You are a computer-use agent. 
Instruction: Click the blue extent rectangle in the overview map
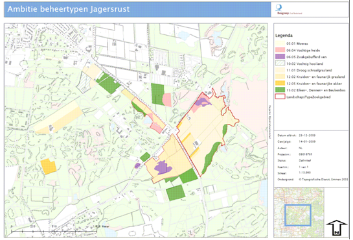297,215
